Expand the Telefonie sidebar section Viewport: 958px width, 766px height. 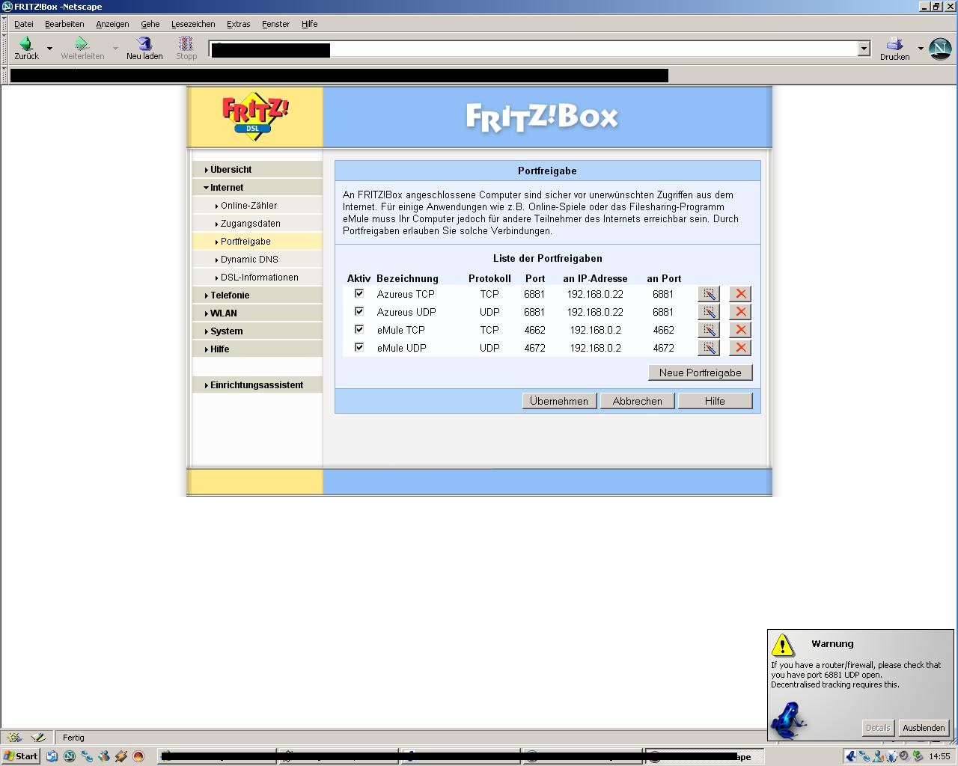click(x=257, y=295)
